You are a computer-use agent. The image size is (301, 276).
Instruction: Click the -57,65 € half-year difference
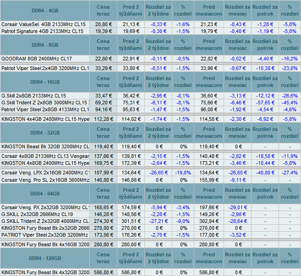pos(265,103)
